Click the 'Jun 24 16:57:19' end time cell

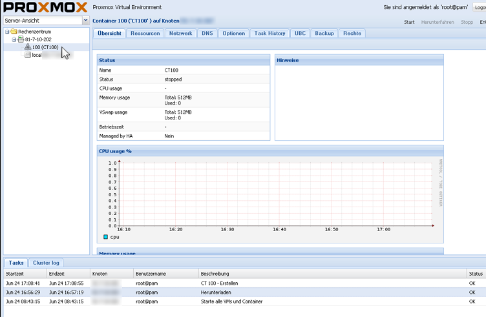pos(67,292)
